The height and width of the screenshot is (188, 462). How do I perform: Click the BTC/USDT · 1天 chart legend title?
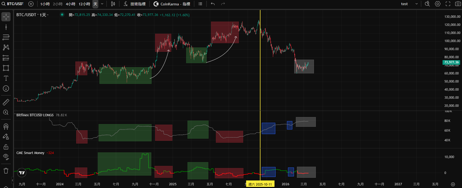(x=32, y=15)
